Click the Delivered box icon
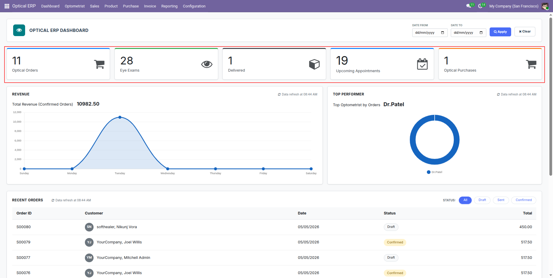This screenshot has width=553, height=278. [314, 64]
